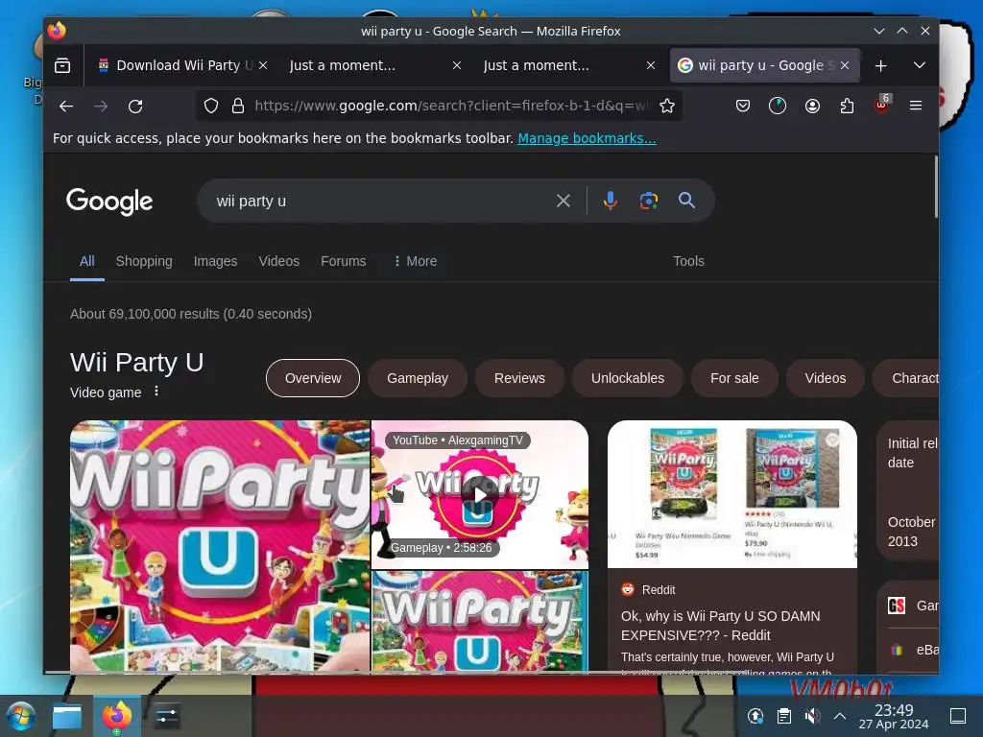This screenshot has height=737, width=983.
Task: Open the list all tabs dropdown
Action: click(919, 65)
